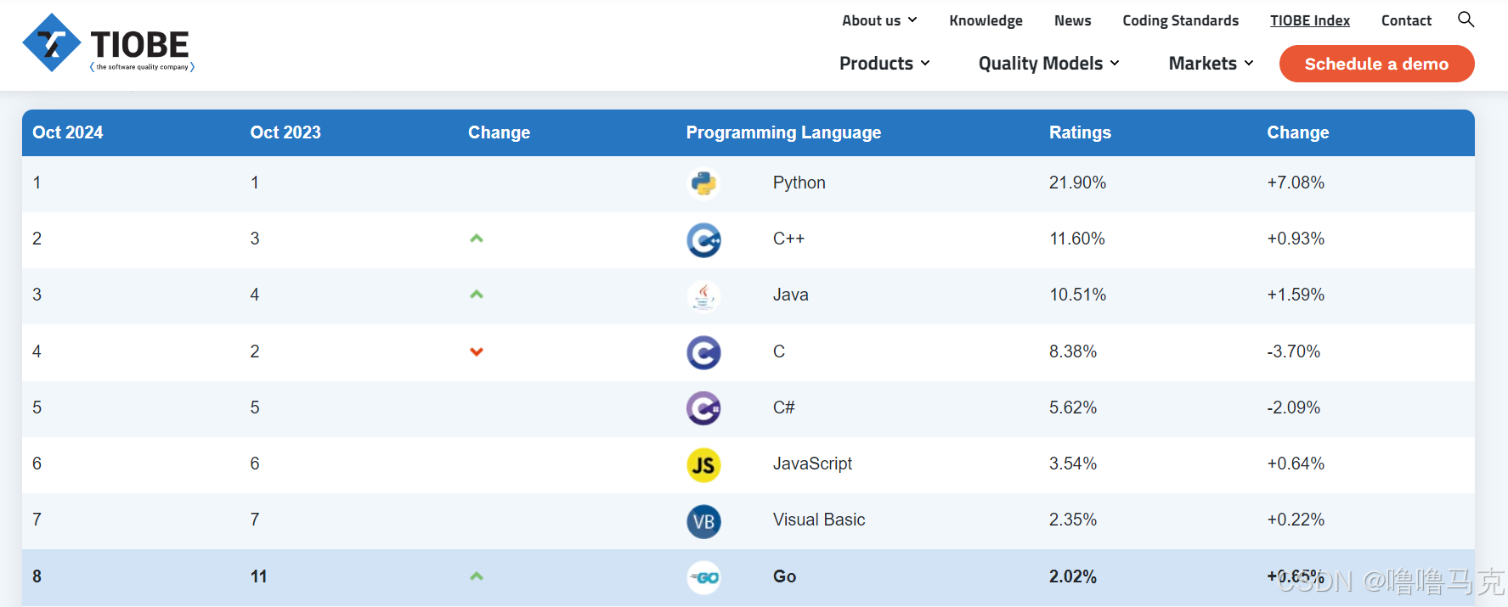Expand the About us dropdown
Image resolution: width=1508 pixels, height=607 pixels.
coord(879,20)
